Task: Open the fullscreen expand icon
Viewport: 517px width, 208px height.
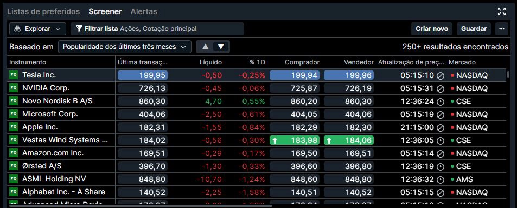Action: pos(501,11)
